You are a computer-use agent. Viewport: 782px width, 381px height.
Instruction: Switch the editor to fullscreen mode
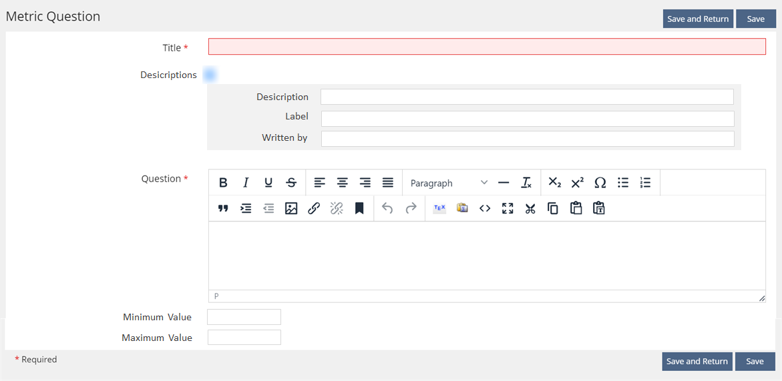point(508,209)
